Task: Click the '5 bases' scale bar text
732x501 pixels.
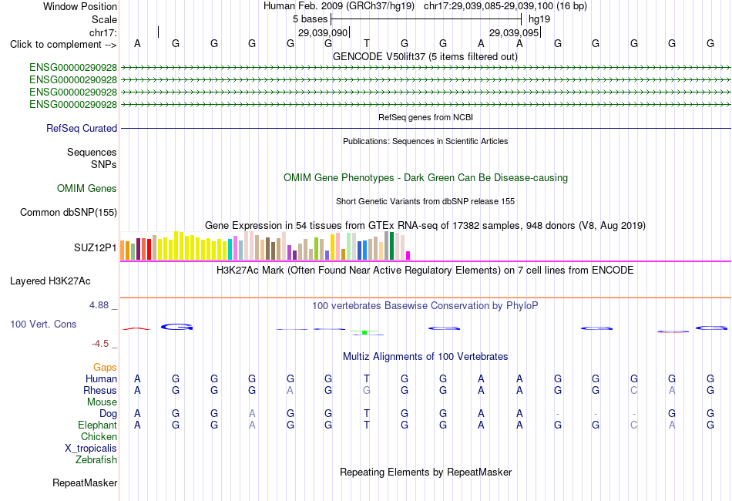Action: (x=310, y=19)
